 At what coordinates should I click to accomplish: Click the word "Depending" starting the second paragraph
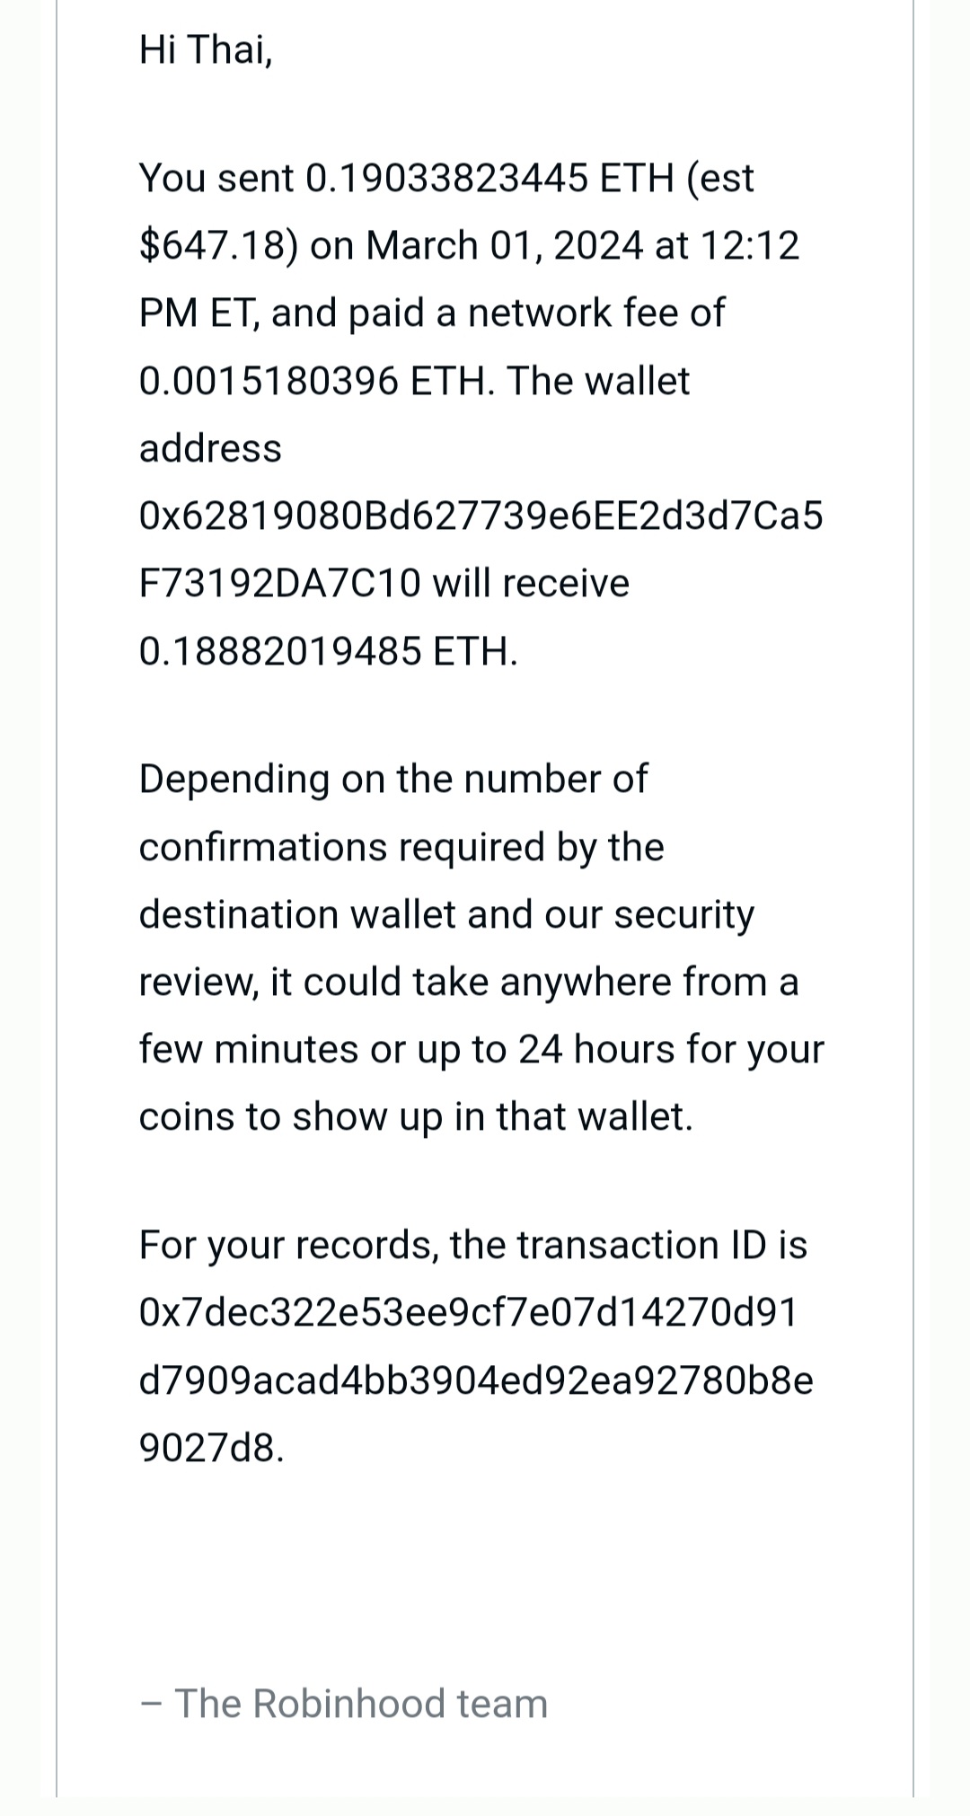(234, 779)
